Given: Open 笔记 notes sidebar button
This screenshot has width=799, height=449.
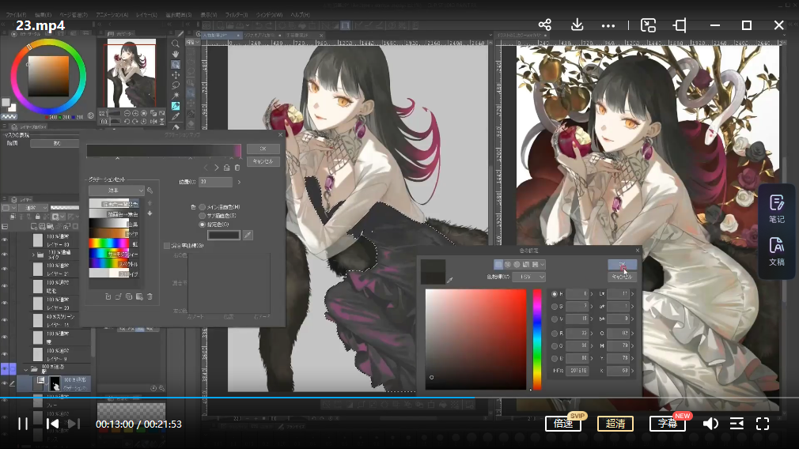Looking at the screenshot, I should (777, 209).
